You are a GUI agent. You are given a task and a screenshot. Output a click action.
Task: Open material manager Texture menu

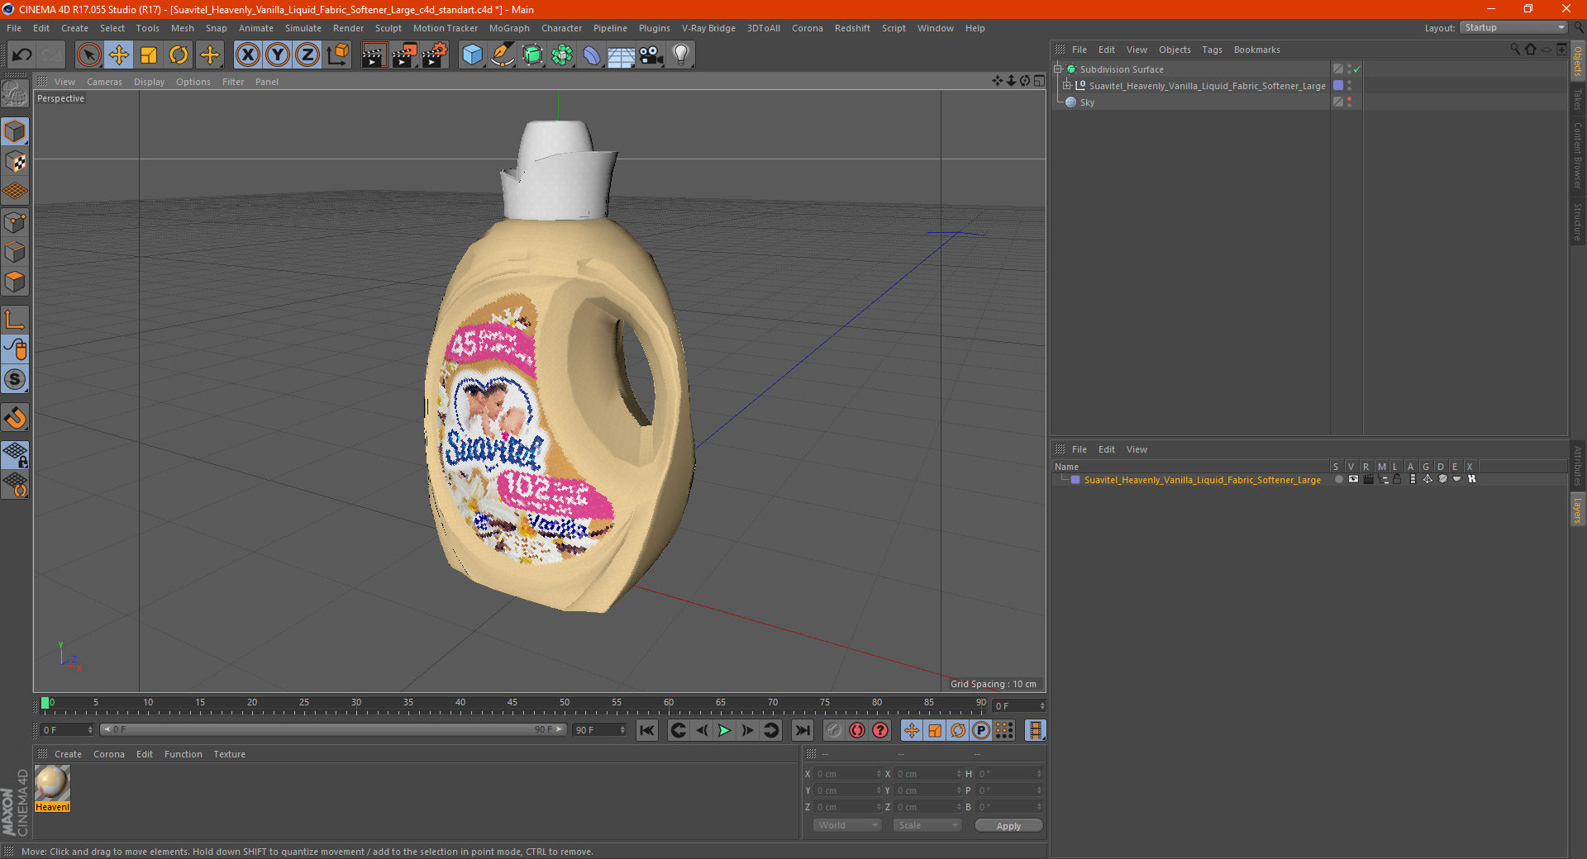tap(229, 754)
